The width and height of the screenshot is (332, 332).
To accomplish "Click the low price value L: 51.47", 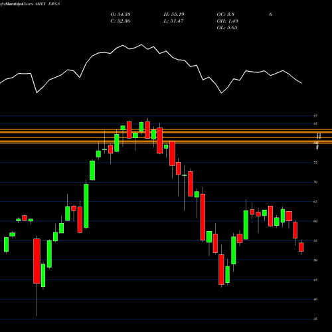I will coord(174,21).
